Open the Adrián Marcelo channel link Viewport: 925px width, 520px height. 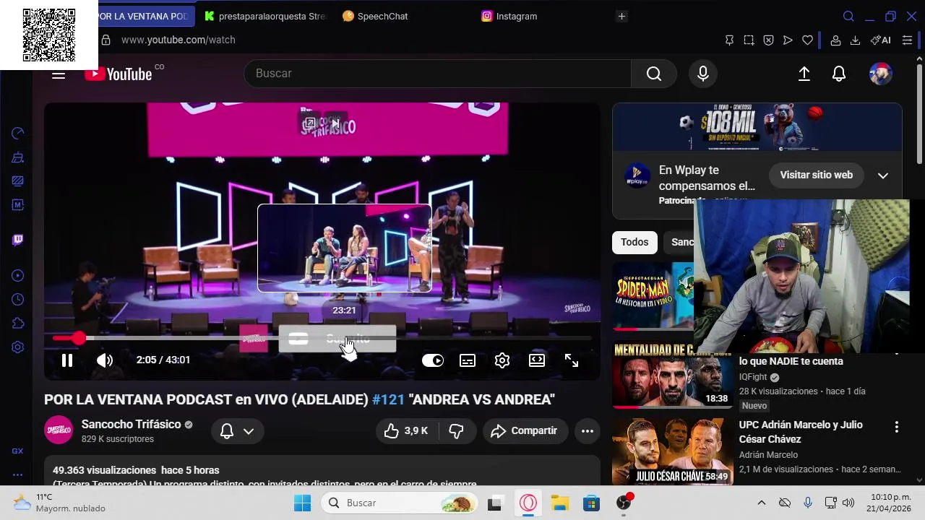(768, 455)
